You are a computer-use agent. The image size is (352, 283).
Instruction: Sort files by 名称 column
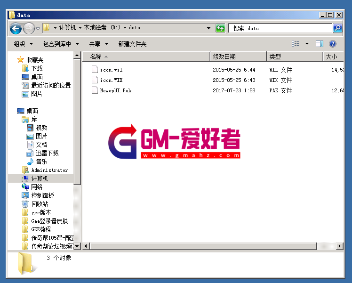point(146,57)
